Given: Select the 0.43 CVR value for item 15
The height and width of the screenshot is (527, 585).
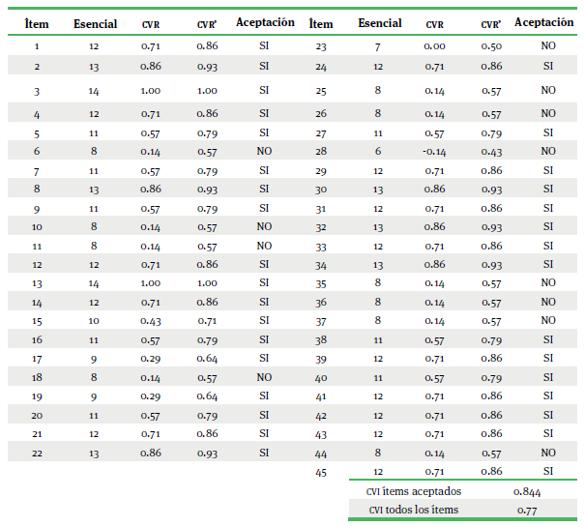Looking at the screenshot, I should [150, 321].
